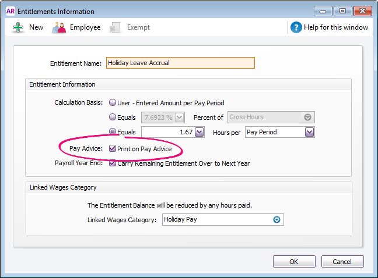Image resolution: width=378 pixels, height=278 pixels.
Task: Select User - Entered Amount per Pay Period
Action: (x=113, y=103)
